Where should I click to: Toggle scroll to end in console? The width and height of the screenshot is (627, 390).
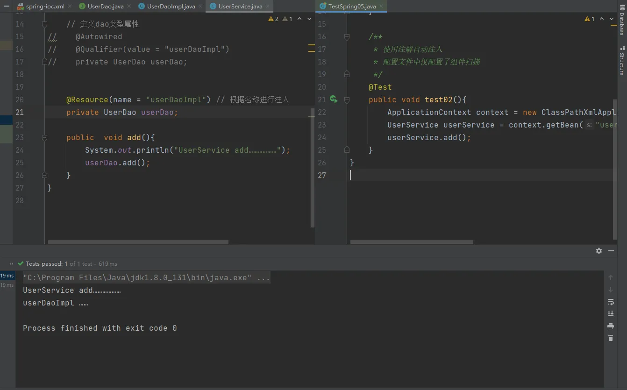pyautogui.click(x=611, y=314)
